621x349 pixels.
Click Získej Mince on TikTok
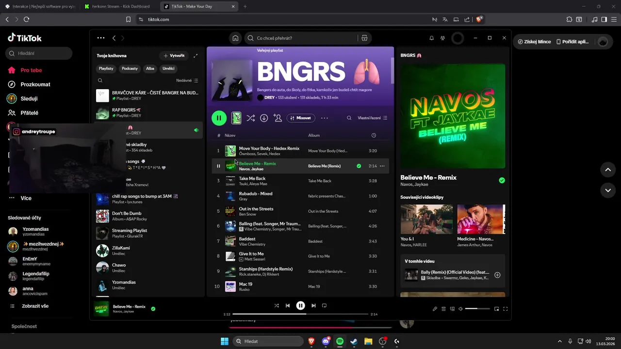534,42
